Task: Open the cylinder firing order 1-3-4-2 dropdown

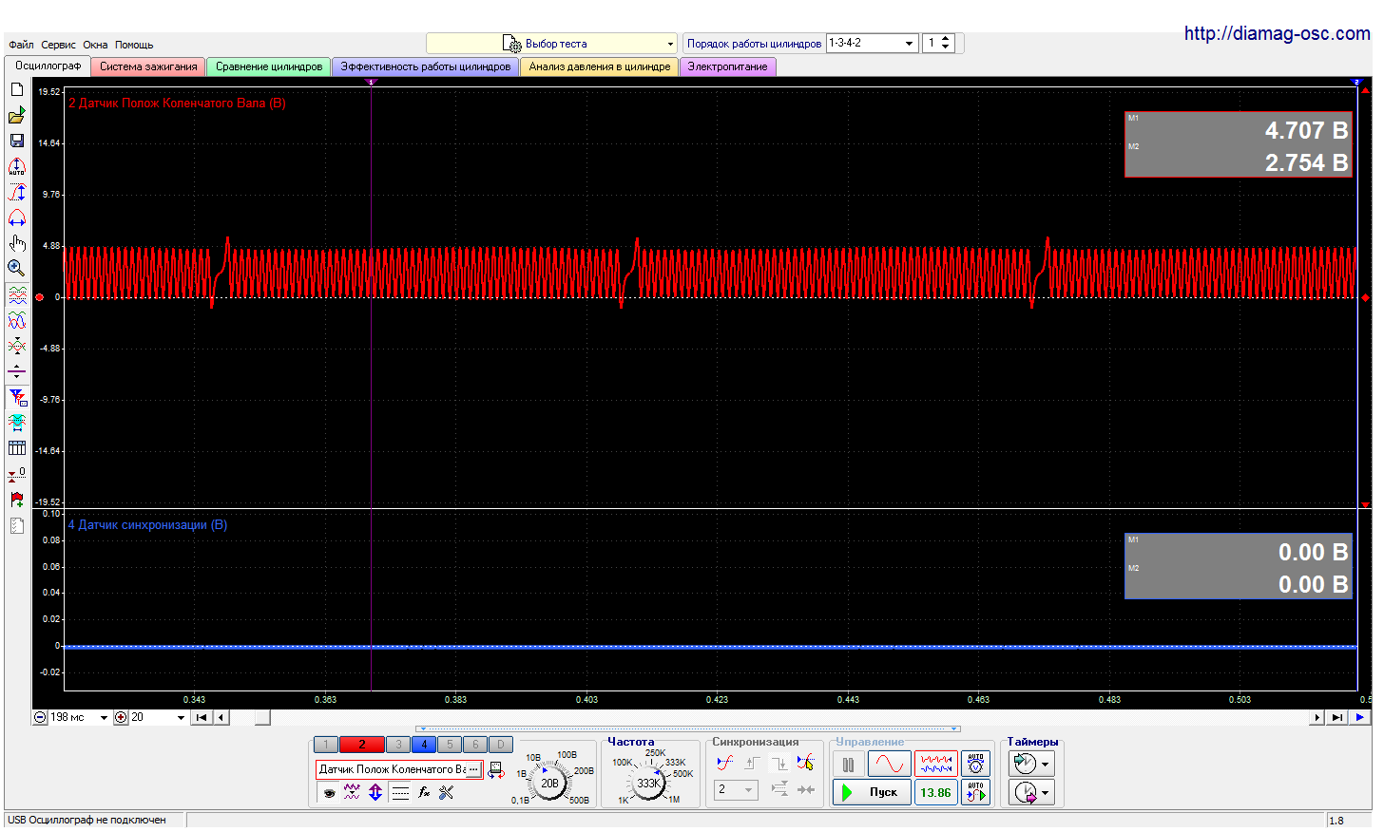Action: pyautogui.click(x=872, y=43)
